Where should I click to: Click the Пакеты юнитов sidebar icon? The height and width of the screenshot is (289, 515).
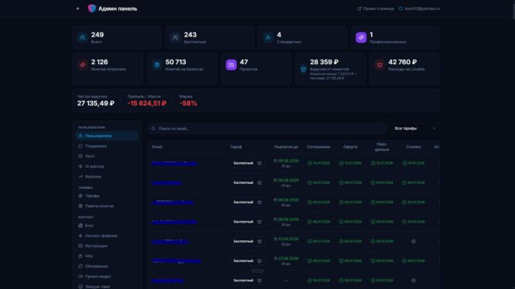pyautogui.click(x=81, y=206)
